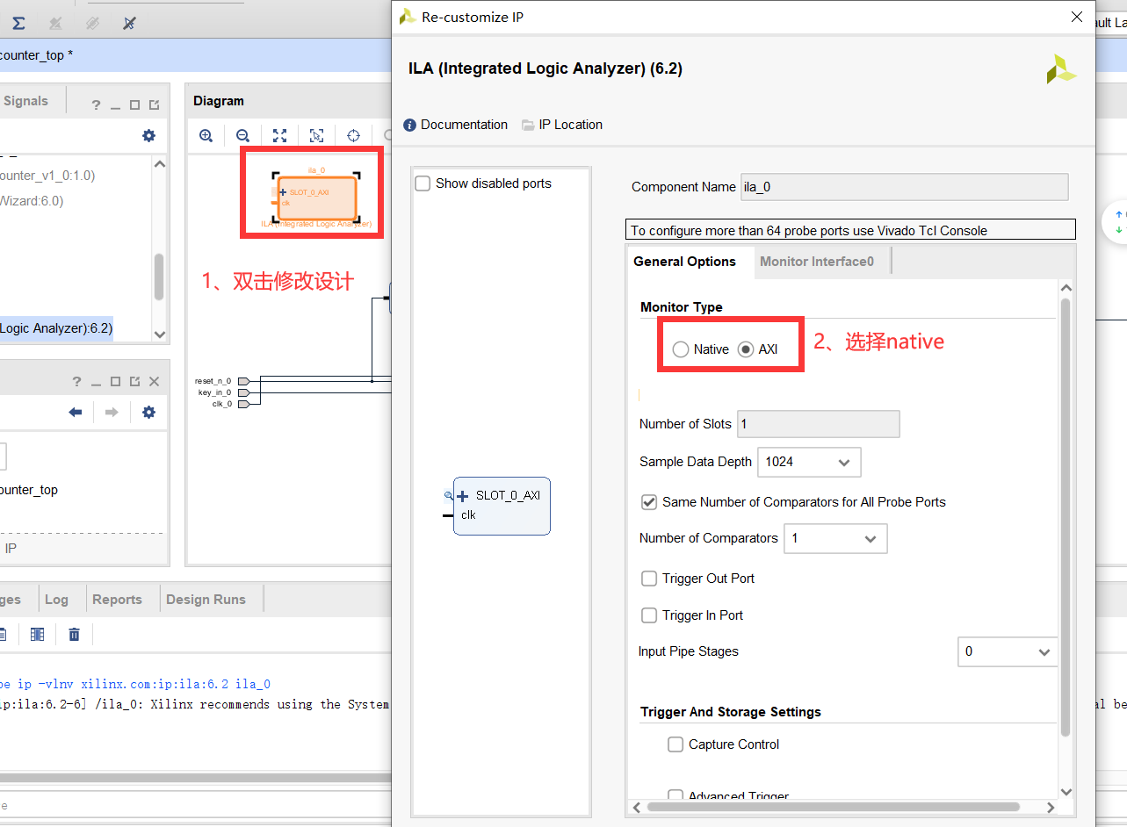Activate the select area tool in Diagram
This screenshot has width=1127, height=827.
point(316,135)
